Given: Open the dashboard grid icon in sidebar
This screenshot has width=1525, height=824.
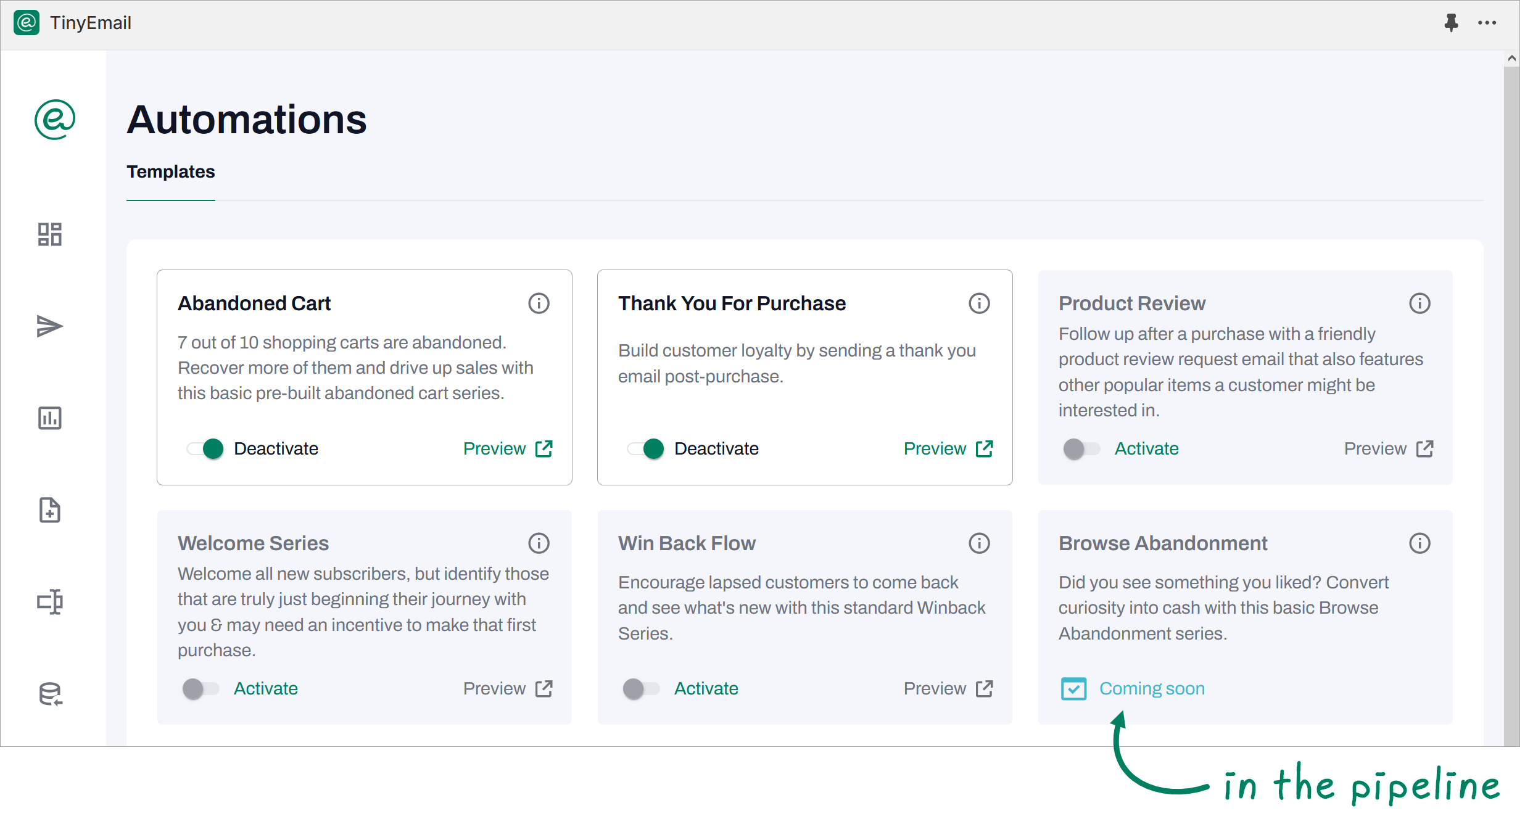Looking at the screenshot, I should click(50, 234).
